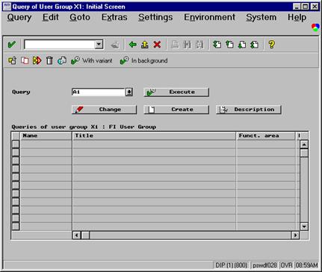Click the greyed-out Find binoculars icon
Image resolution: width=322 pixels, height=272 pixels.
pyautogui.click(x=187, y=45)
